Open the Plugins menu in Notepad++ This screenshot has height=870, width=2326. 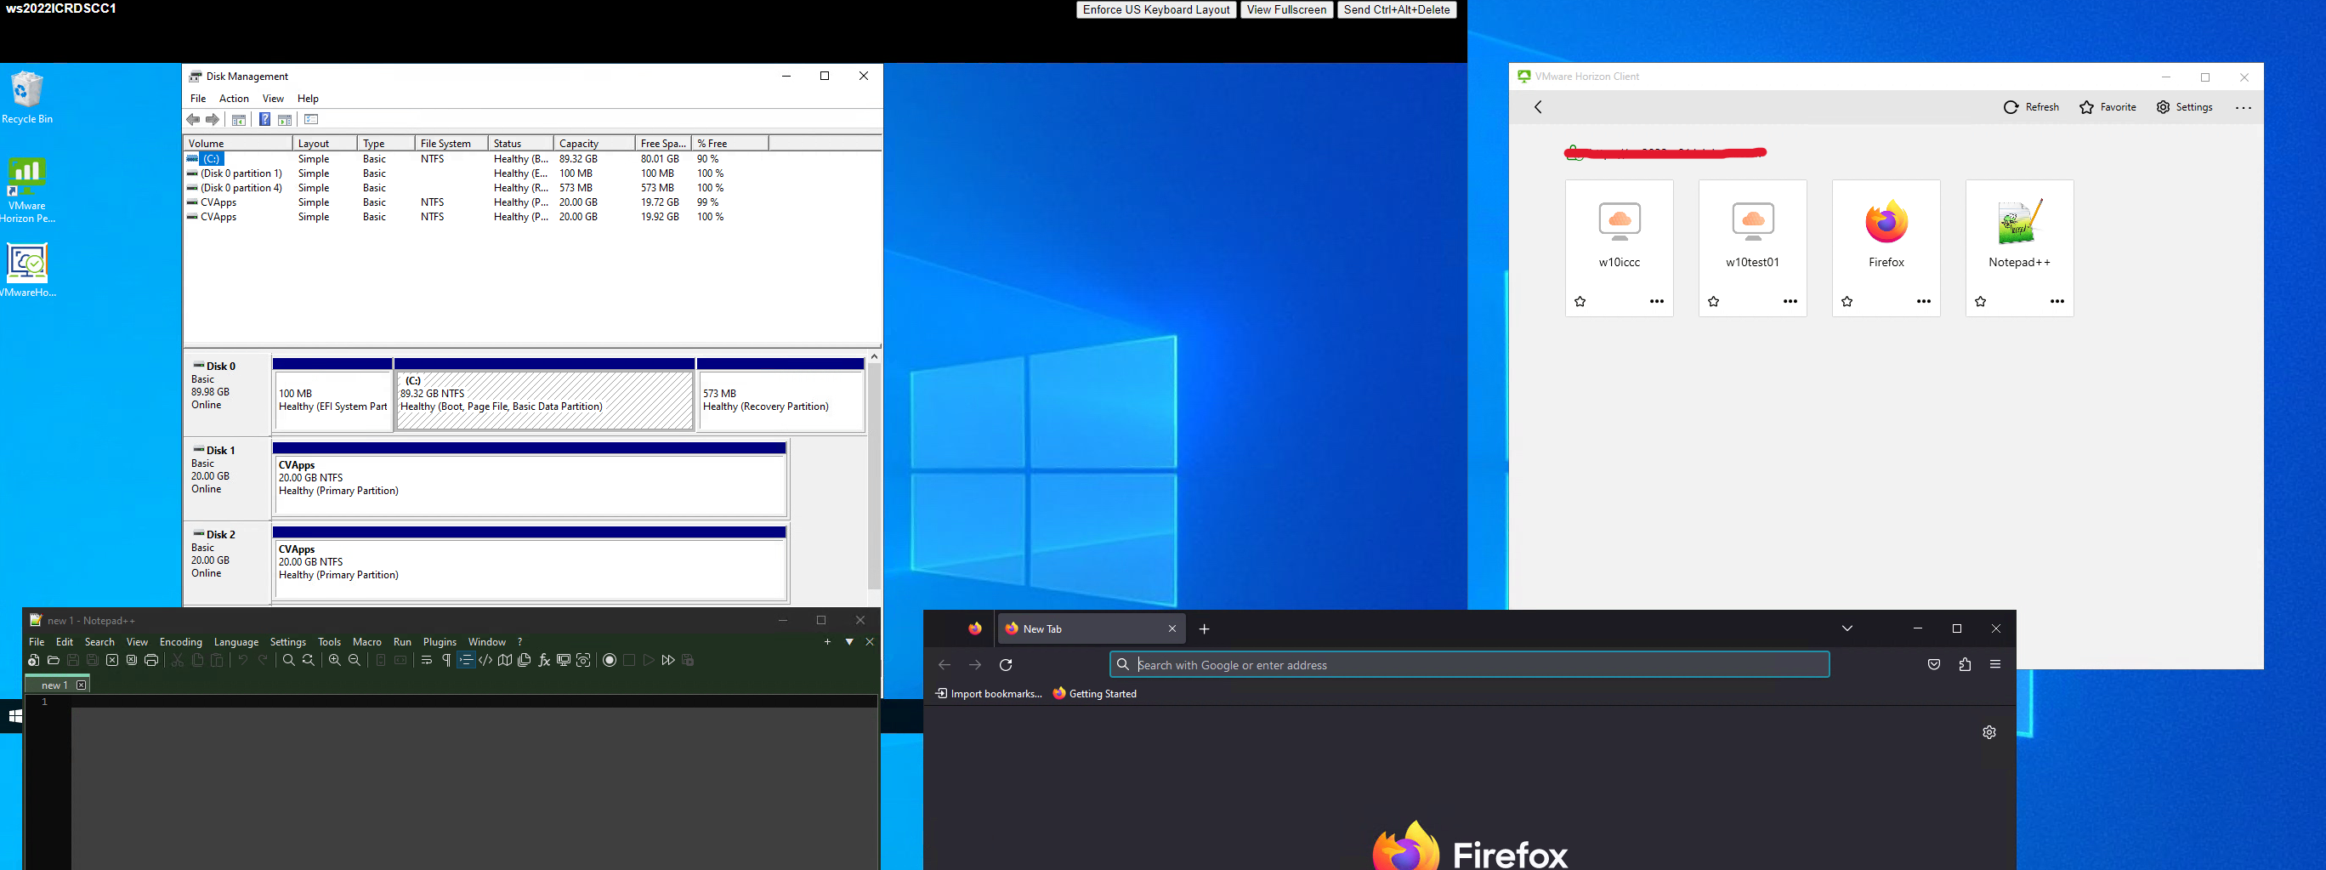(440, 642)
